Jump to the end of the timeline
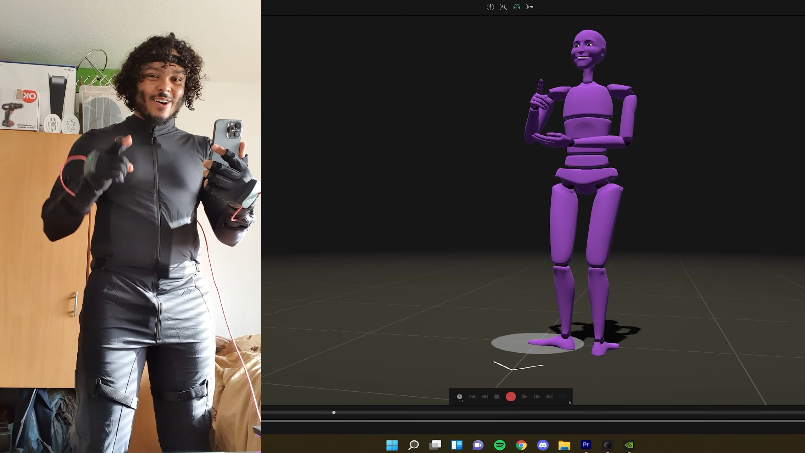 click(549, 397)
